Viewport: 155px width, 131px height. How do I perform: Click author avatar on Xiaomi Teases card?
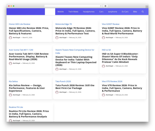pyautogui.click(x=57, y=69)
